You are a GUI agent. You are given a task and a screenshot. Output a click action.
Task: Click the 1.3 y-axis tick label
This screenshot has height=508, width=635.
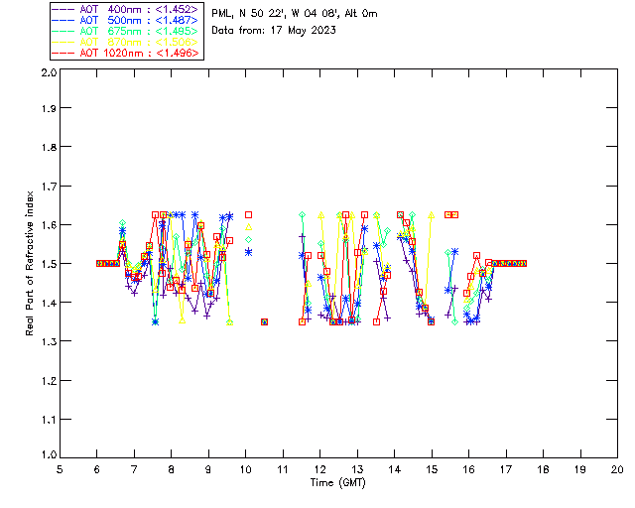[x=49, y=342]
